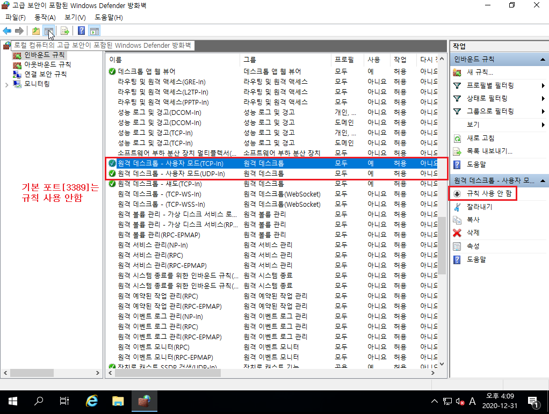
Task: Open Internet Explorer from the taskbar
Action: tap(92, 401)
